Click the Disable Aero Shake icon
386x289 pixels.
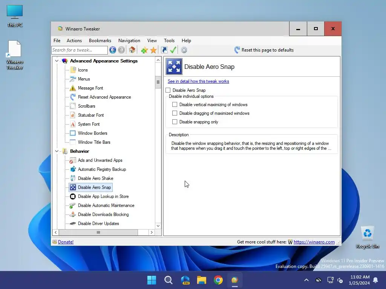[73, 178]
